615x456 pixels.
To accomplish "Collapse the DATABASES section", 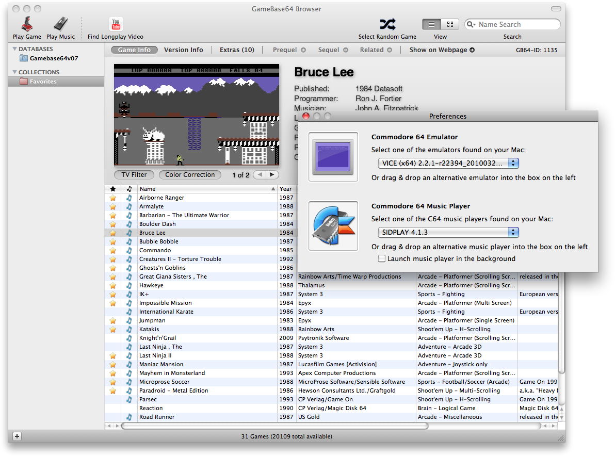I will pyautogui.click(x=14, y=49).
